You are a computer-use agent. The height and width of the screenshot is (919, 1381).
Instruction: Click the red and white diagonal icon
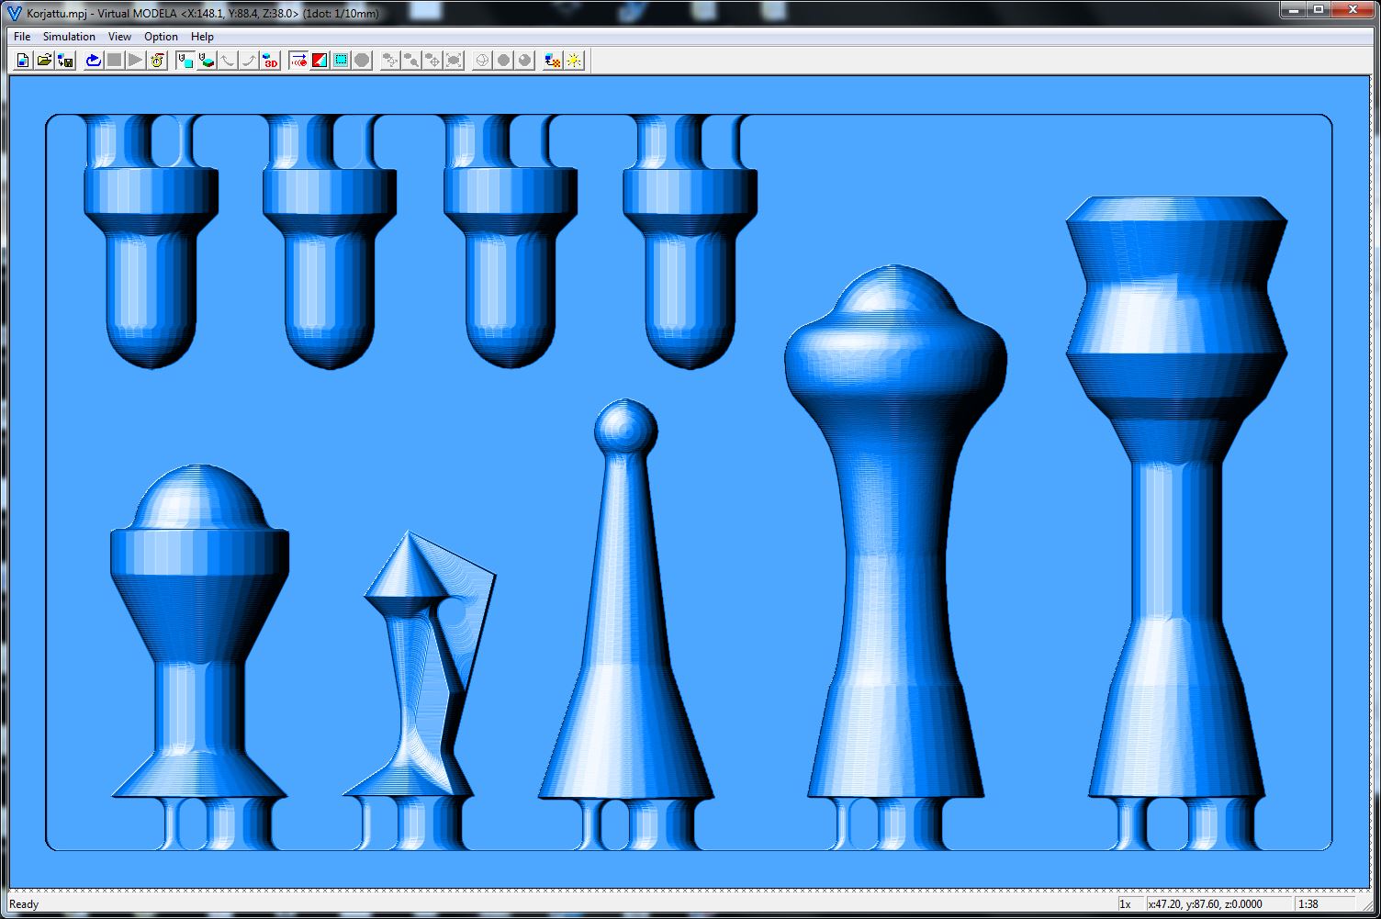coord(320,61)
